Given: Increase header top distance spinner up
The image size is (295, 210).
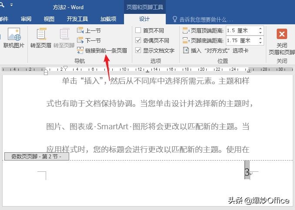Looking at the screenshot, I should pyautogui.click(x=260, y=29).
